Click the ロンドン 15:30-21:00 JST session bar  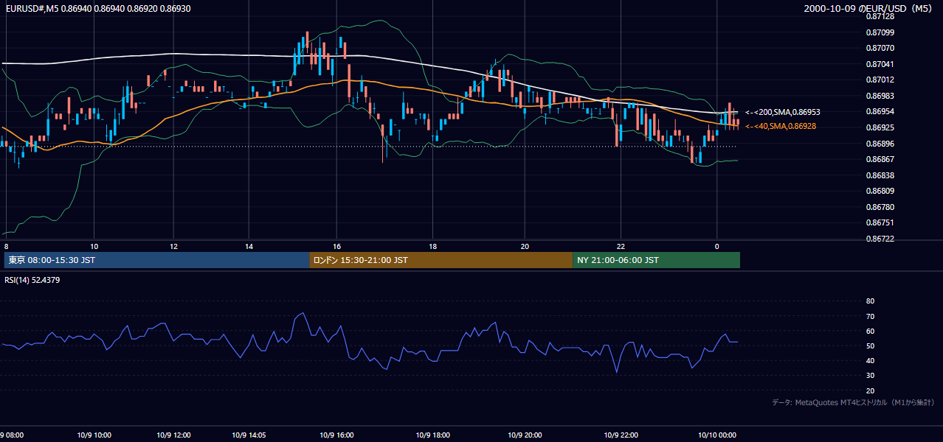[x=441, y=260]
